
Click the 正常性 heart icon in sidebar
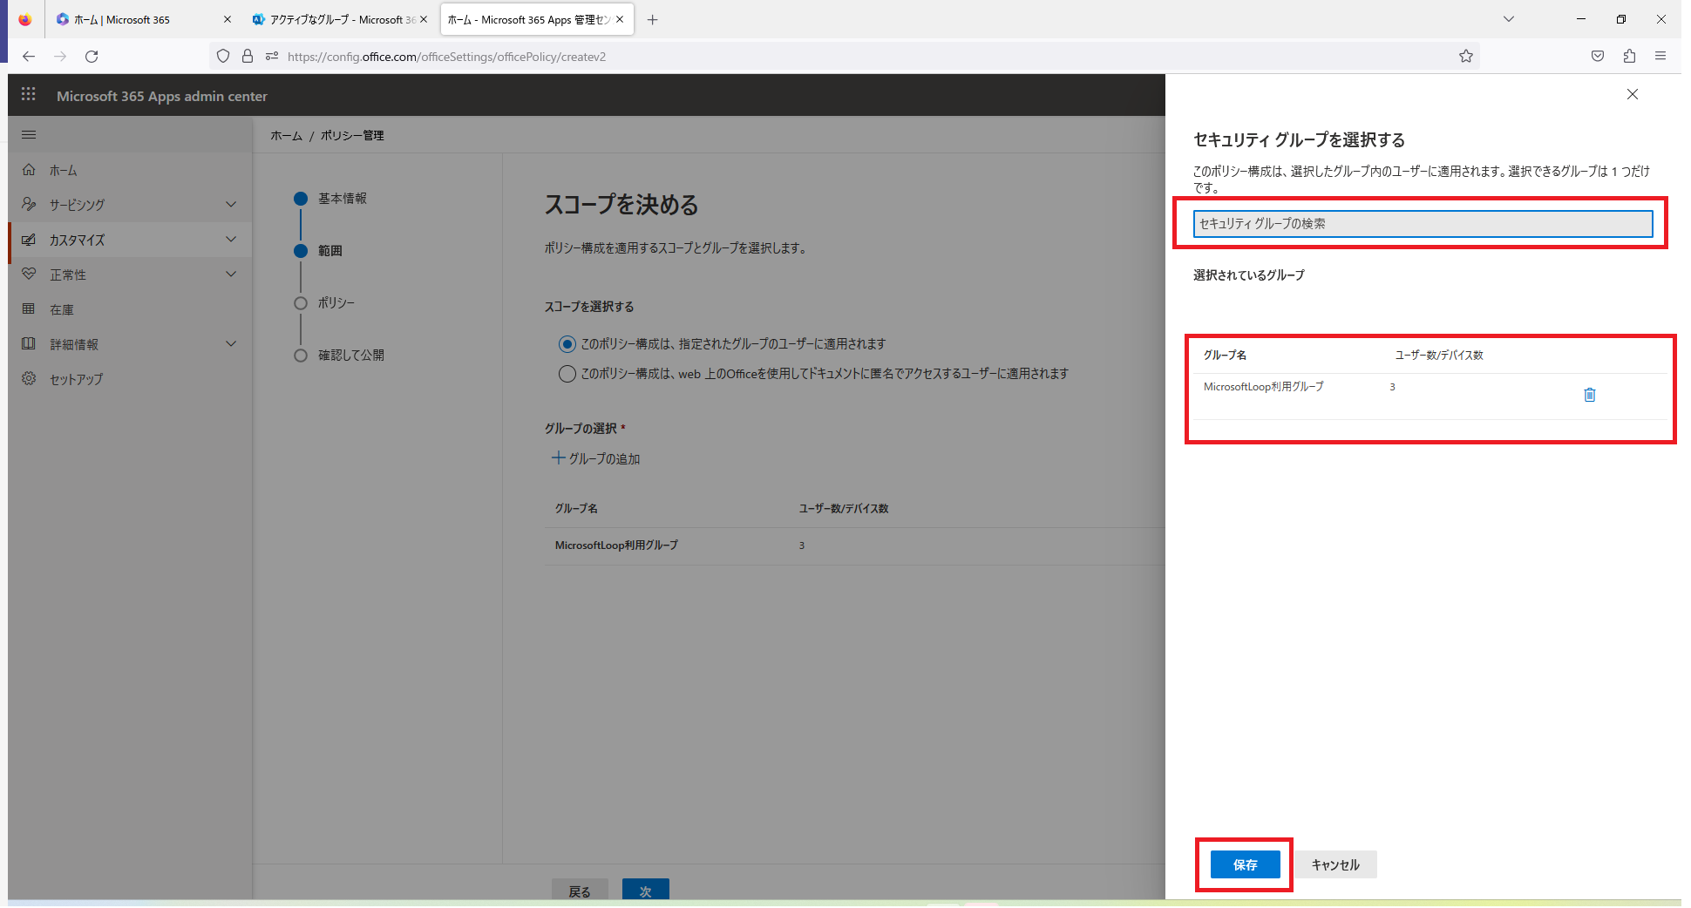pos(29,274)
